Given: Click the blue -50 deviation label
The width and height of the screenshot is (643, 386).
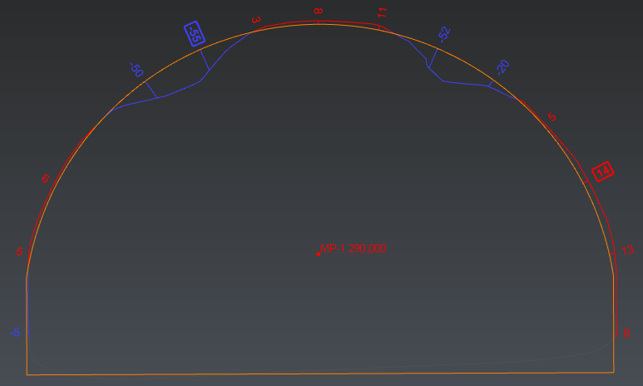Looking at the screenshot, I should (136, 70).
